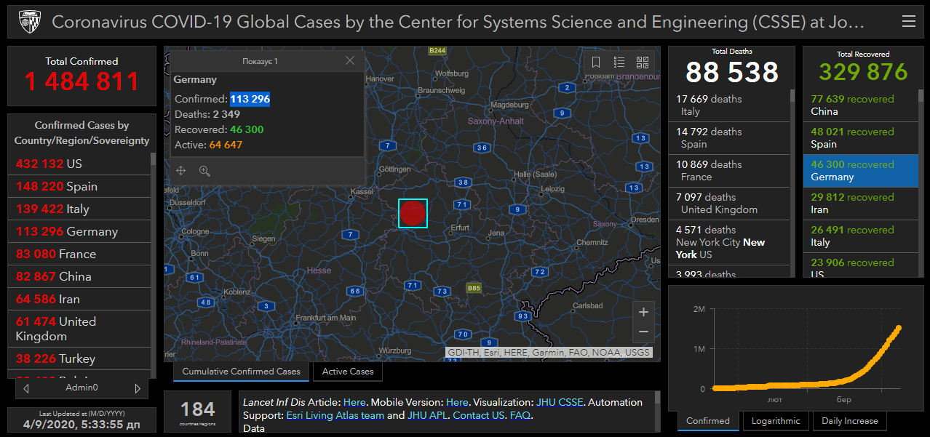This screenshot has width=930, height=437.
Task: Click Italy entry in Total Deaths list
Action: tap(729, 105)
